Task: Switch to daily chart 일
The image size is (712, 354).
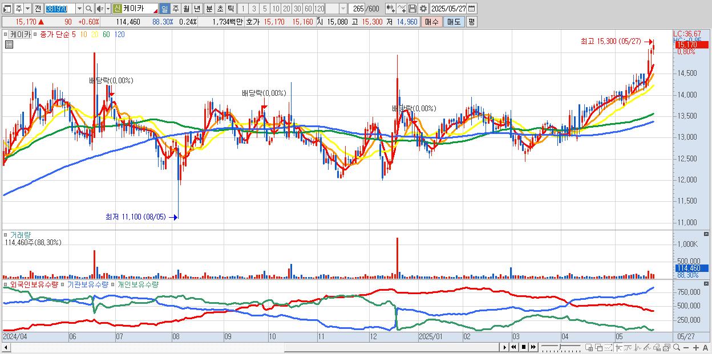Action: click(x=164, y=9)
